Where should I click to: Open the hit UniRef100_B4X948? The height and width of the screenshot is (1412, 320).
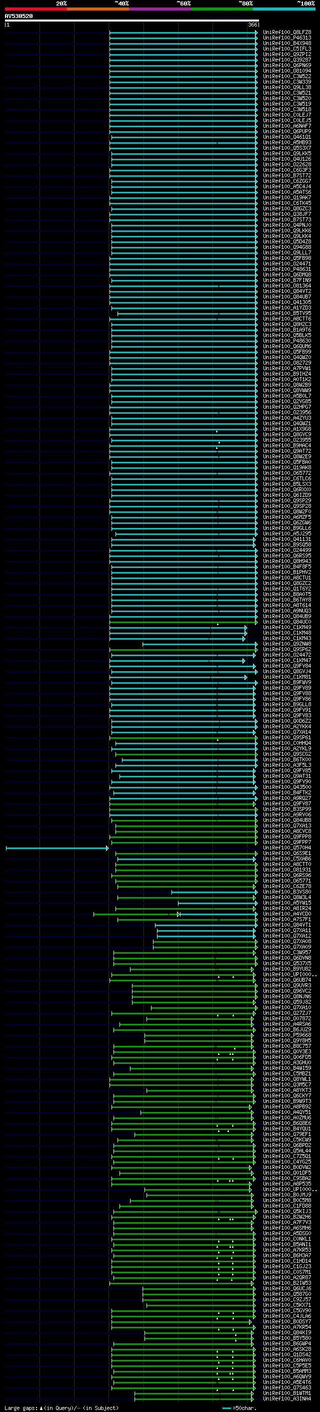tap(287, 43)
